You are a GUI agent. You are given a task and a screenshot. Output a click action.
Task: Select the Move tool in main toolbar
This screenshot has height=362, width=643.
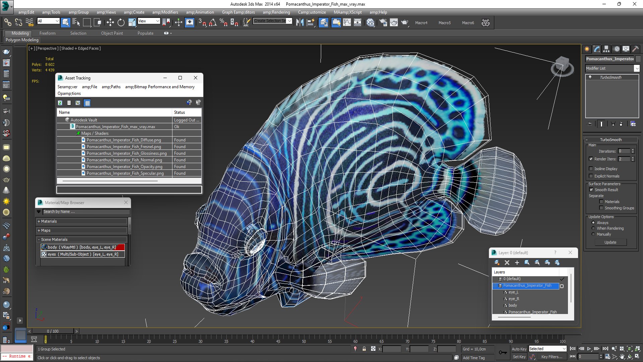pos(110,22)
